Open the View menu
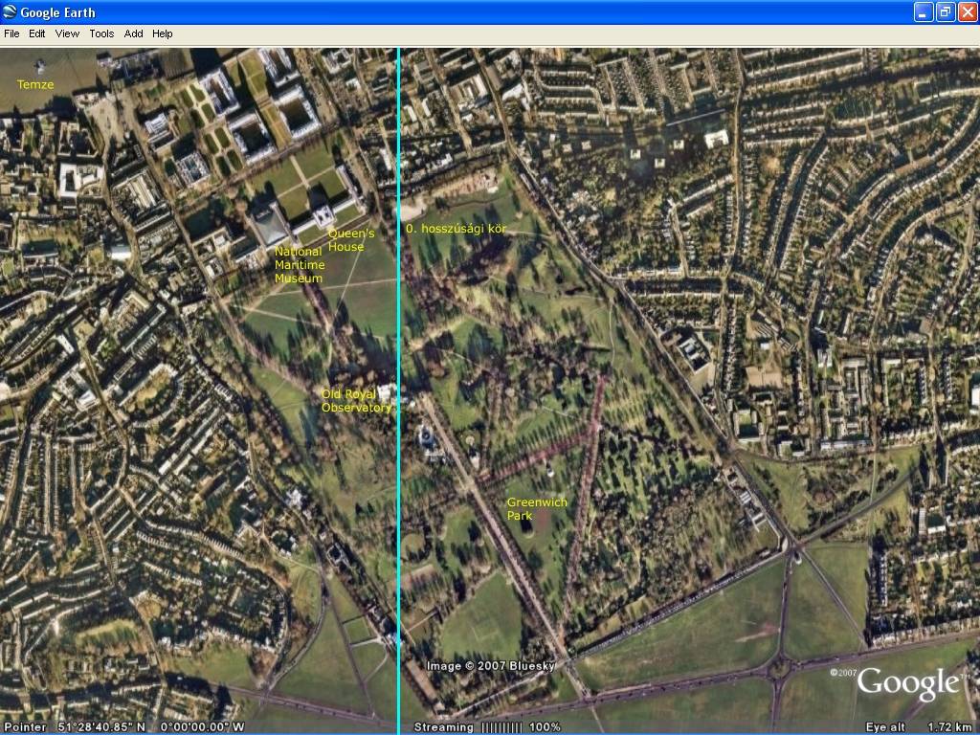Screen dimensions: 980x735 (x=67, y=33)
